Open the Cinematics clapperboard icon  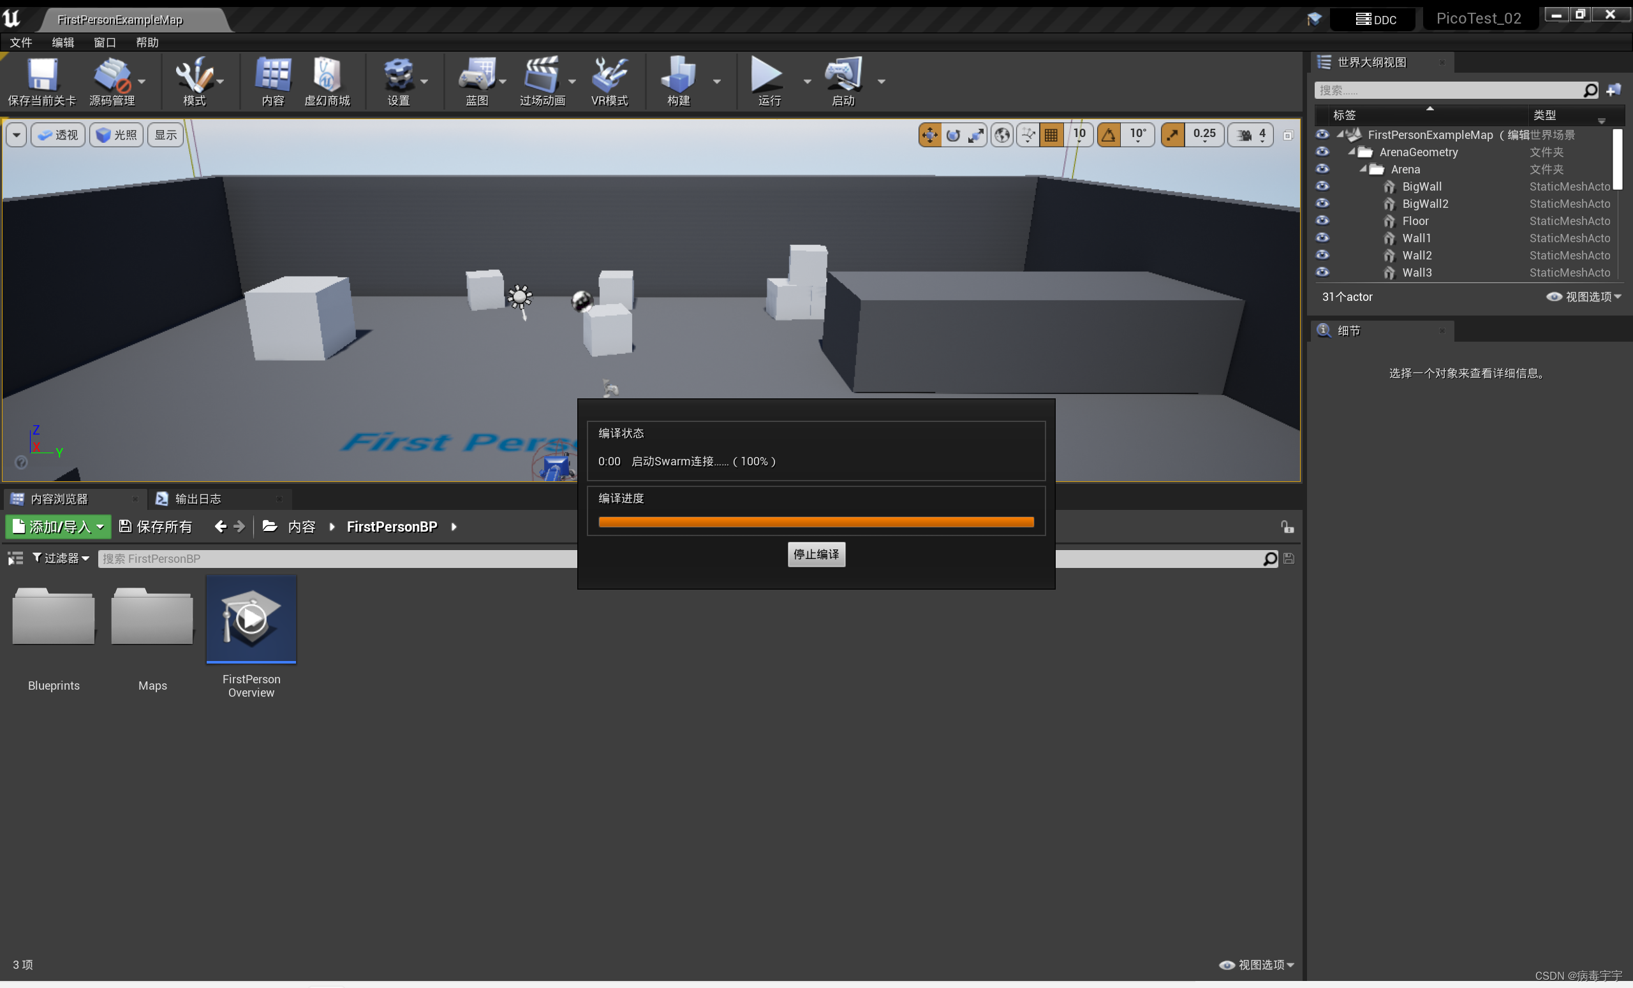coord(541,75)
